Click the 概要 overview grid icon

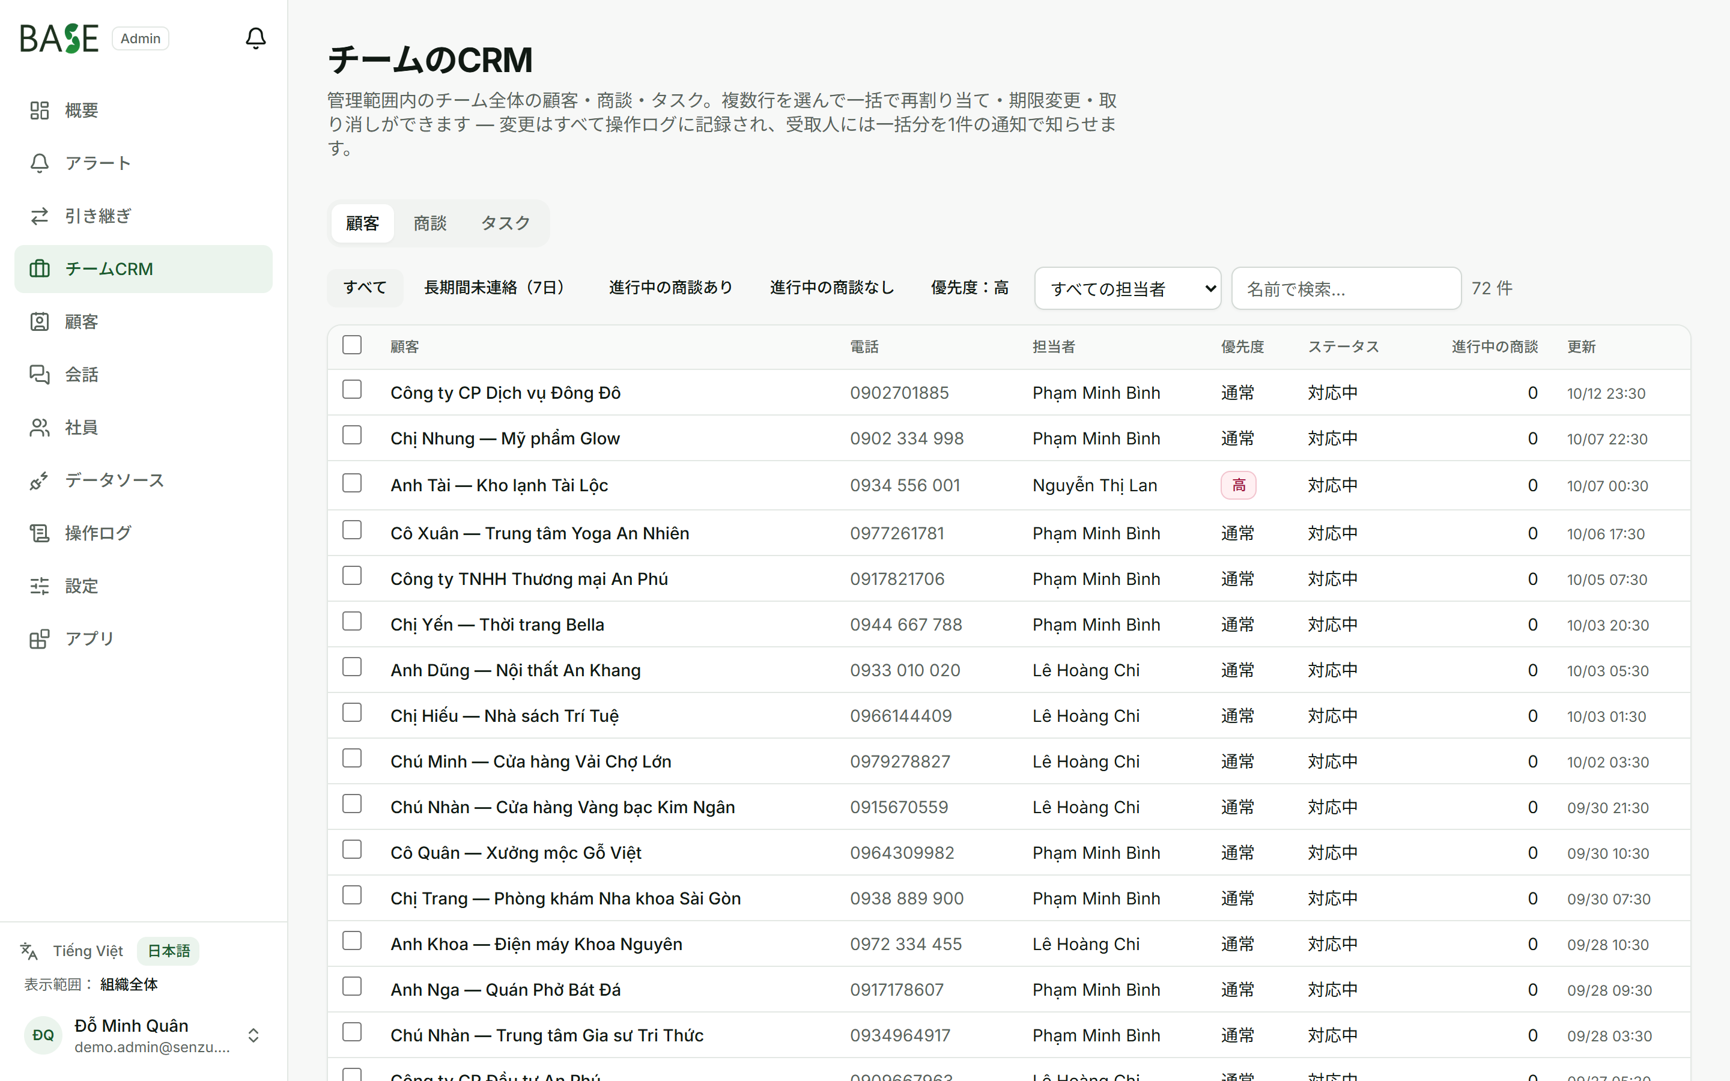[x=39, y=110]
